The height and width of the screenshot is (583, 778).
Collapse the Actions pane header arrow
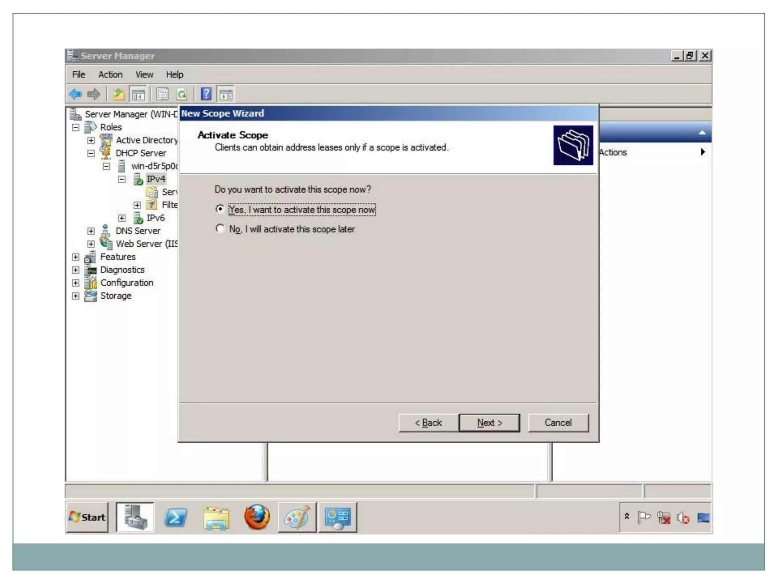tap(702, 133)
